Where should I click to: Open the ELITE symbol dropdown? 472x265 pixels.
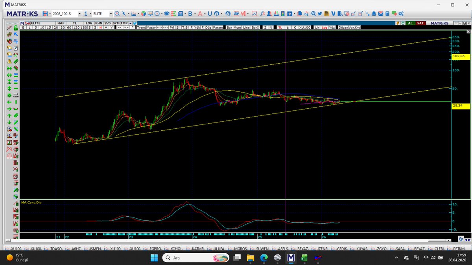111,14
